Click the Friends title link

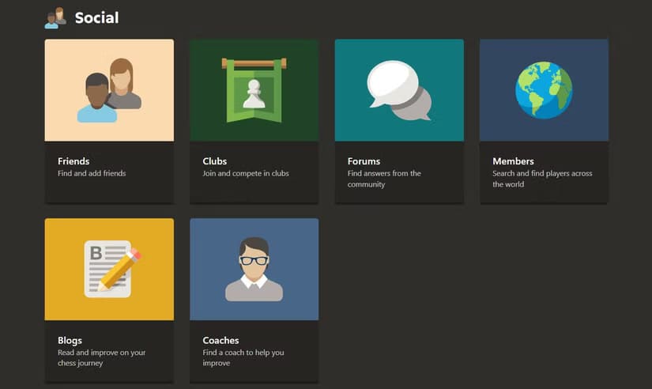(x=73, y=161)
